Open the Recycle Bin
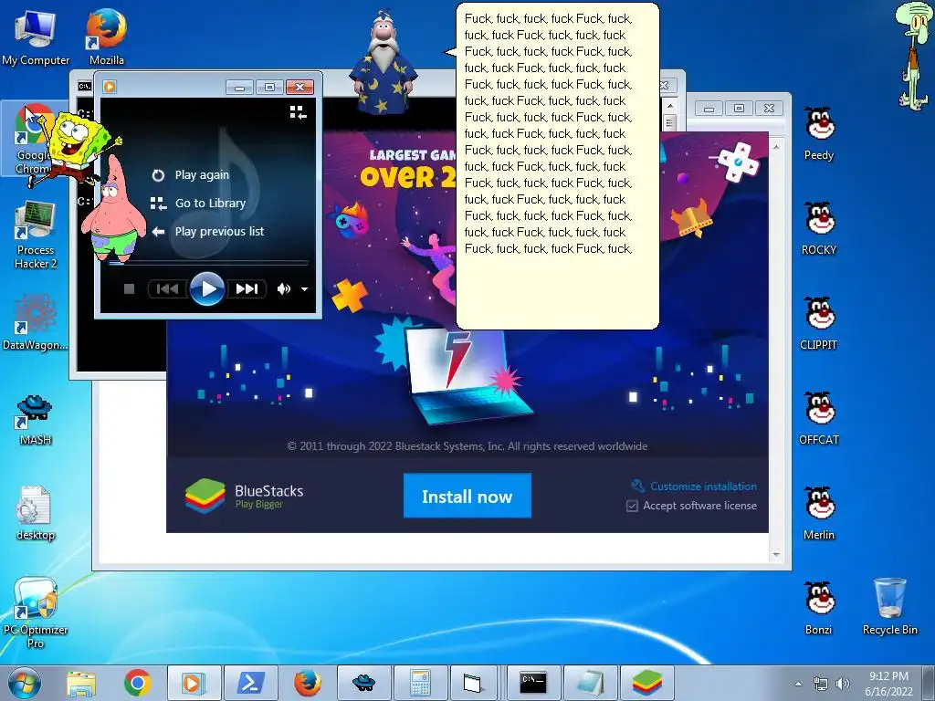The width and height of the screenshot is (935, 701). pos(889,606)
